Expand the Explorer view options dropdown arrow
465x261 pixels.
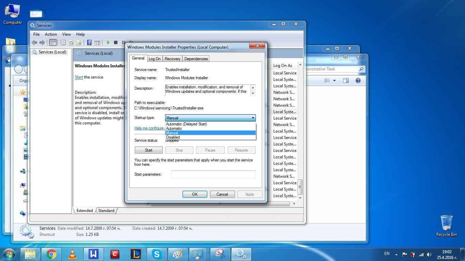click(x=334, y=81)
